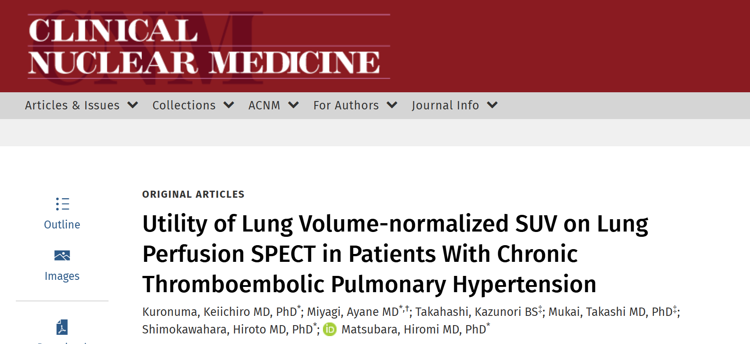Open the Images picture icon

(x=62, y=255)
